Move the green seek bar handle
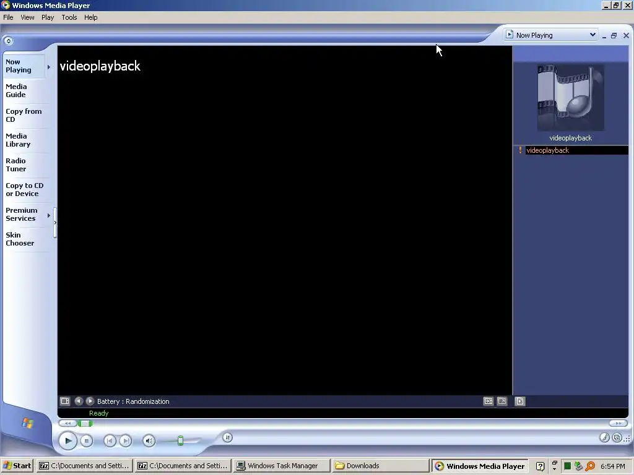The width and height of the screenshot is (634, 475). point(85,423)
